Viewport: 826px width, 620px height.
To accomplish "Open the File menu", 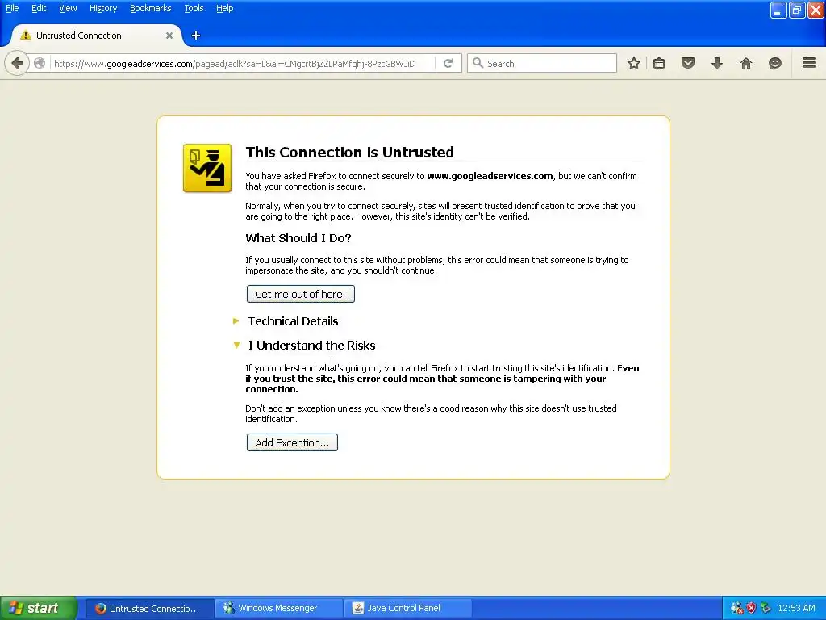I will coord(12,8).
